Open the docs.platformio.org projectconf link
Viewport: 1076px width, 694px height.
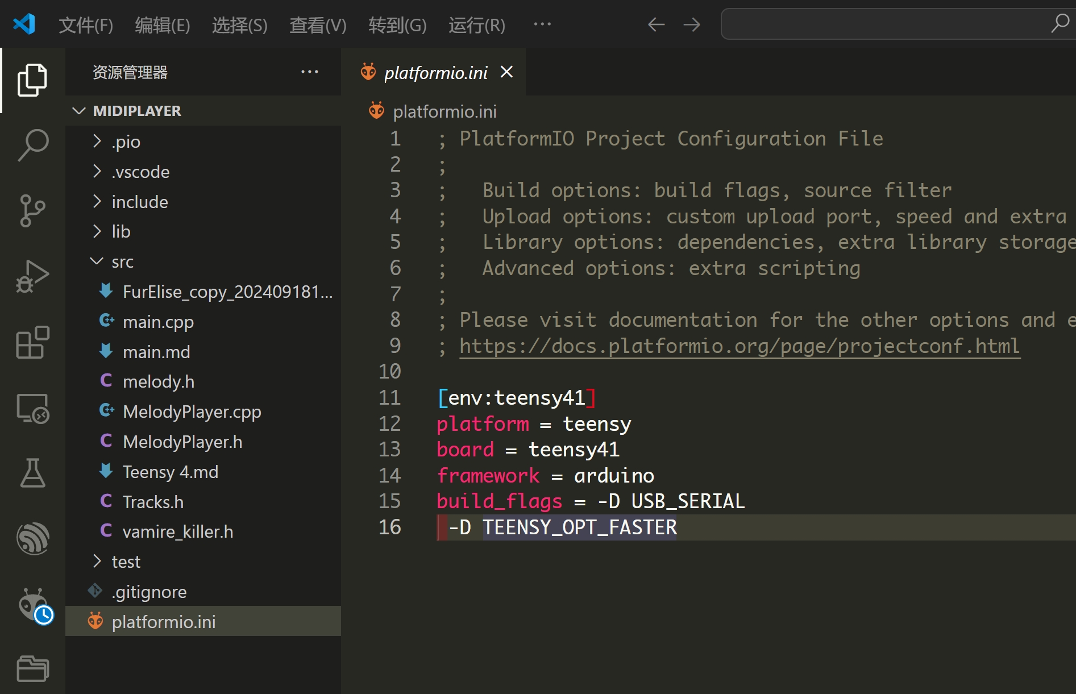click(x=740, y=346)
